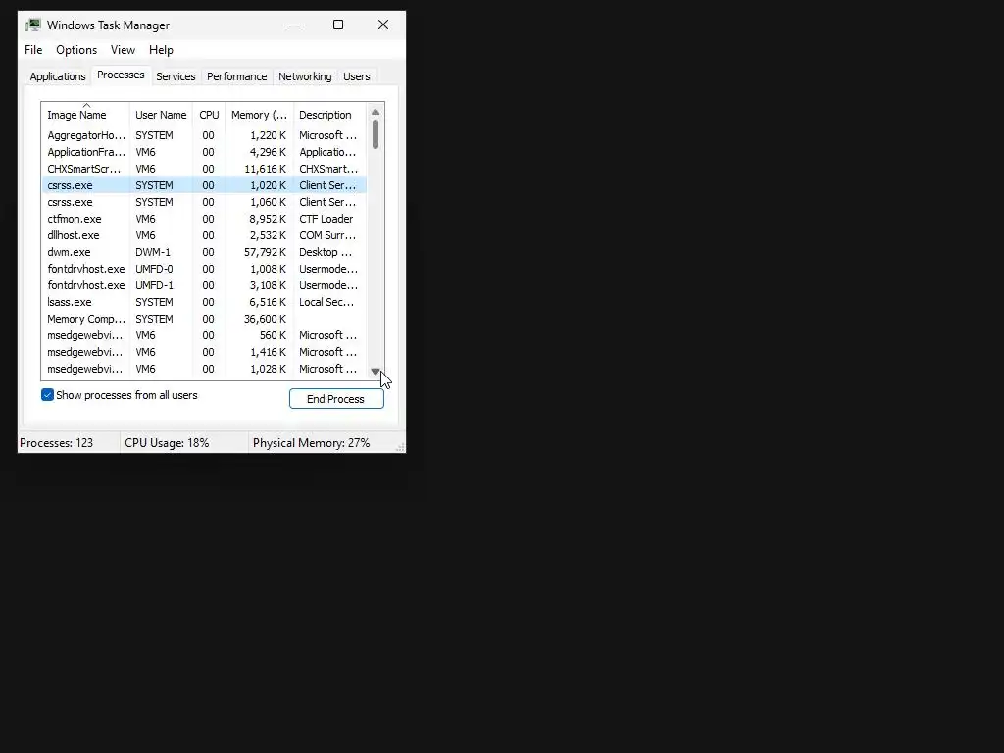Select csrss.exe row with 1,060 K memory
The image size is (1004, 753).
204,202
